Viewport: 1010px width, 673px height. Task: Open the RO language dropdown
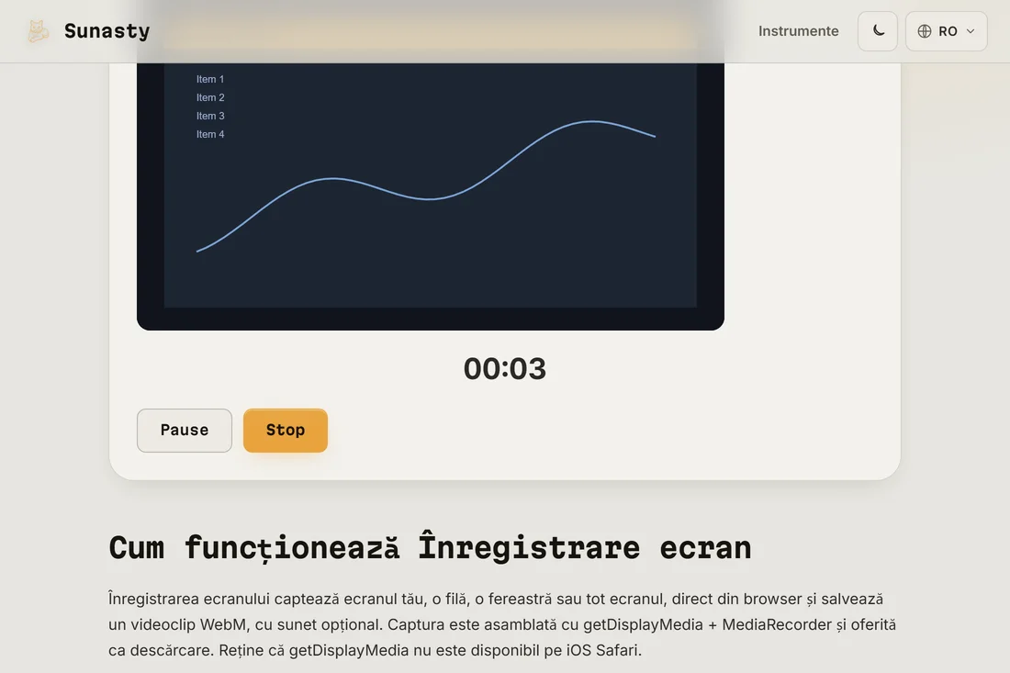pos(946,31)
